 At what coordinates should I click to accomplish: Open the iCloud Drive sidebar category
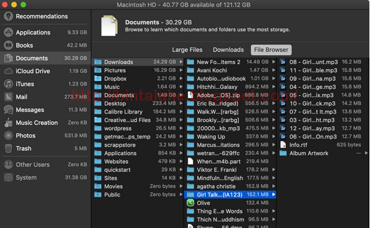click(x=45, y=71)
